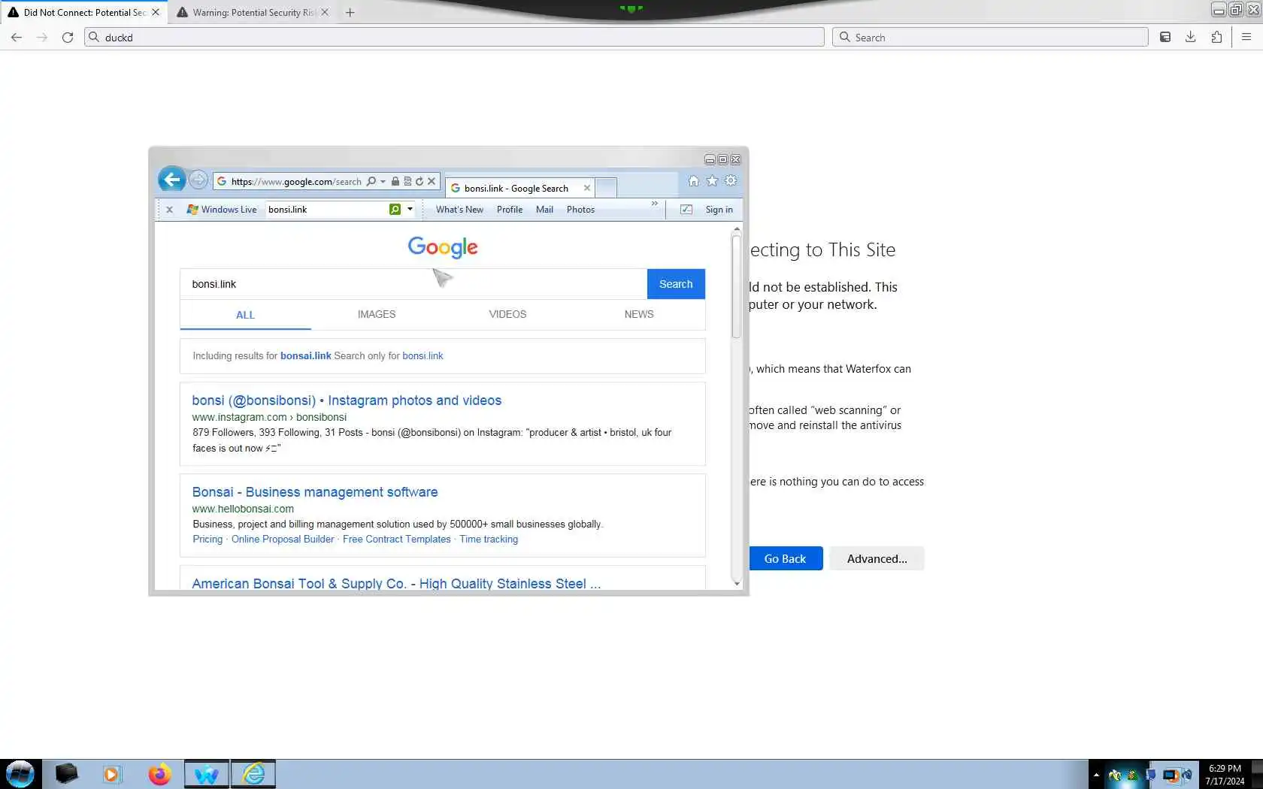Open IE Favorites star icon
Viewport: 1263px width, 789px height.
[x=712, y=180]
